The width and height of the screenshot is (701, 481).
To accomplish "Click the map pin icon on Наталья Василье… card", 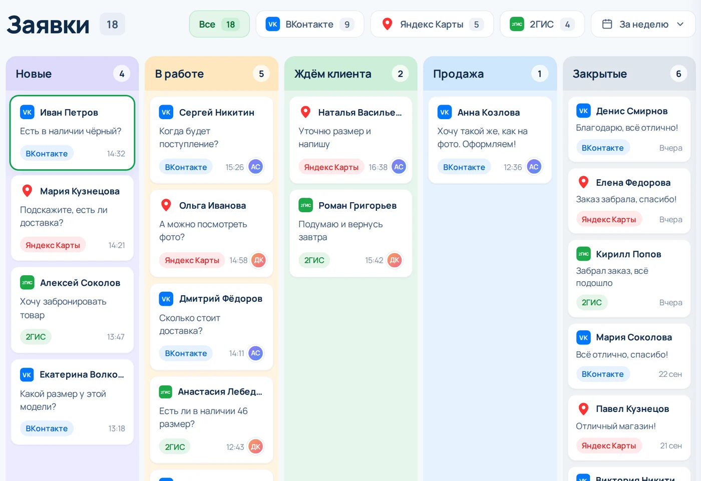I will click(x=305, y=112).
